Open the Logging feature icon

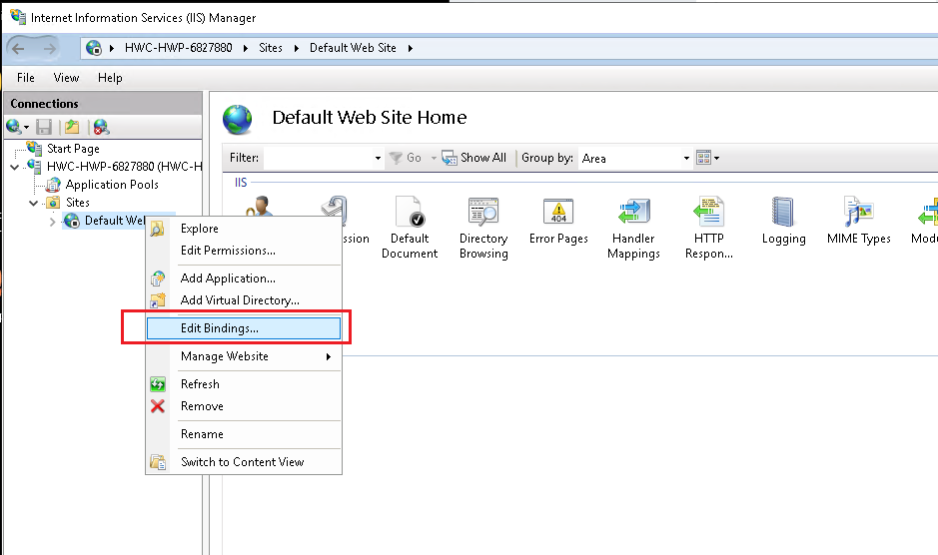click(x=783, y=212)
